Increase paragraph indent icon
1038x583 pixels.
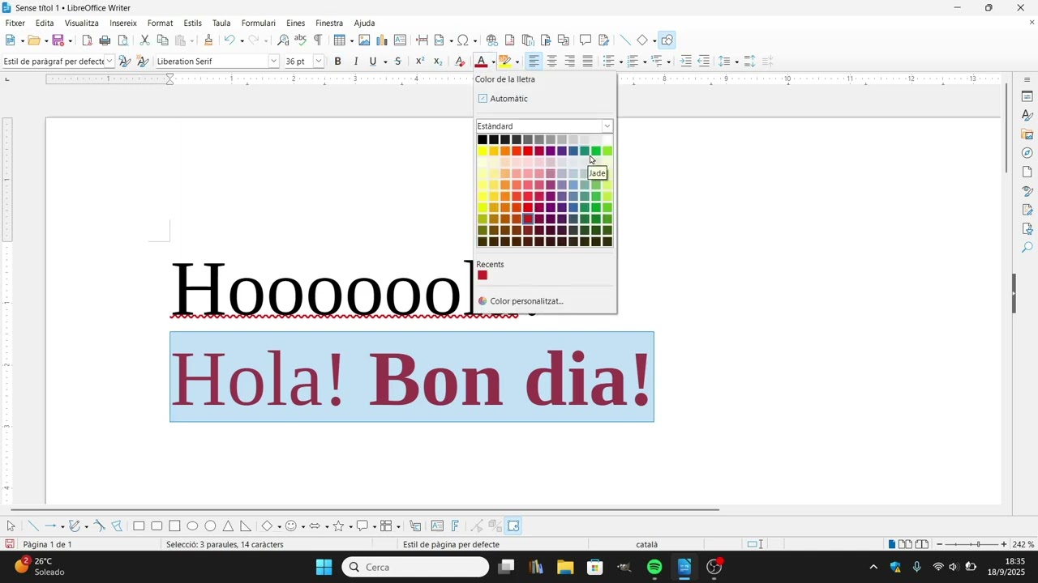pyautogui.click(x=686, y=62)
